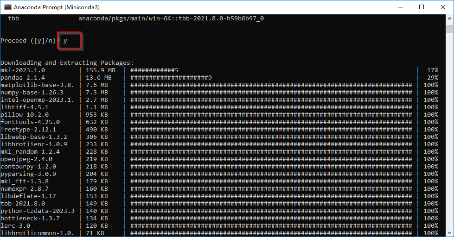Click the 155.9 MB size value
The height and width of the screenshot is (237, 454).
97,70
